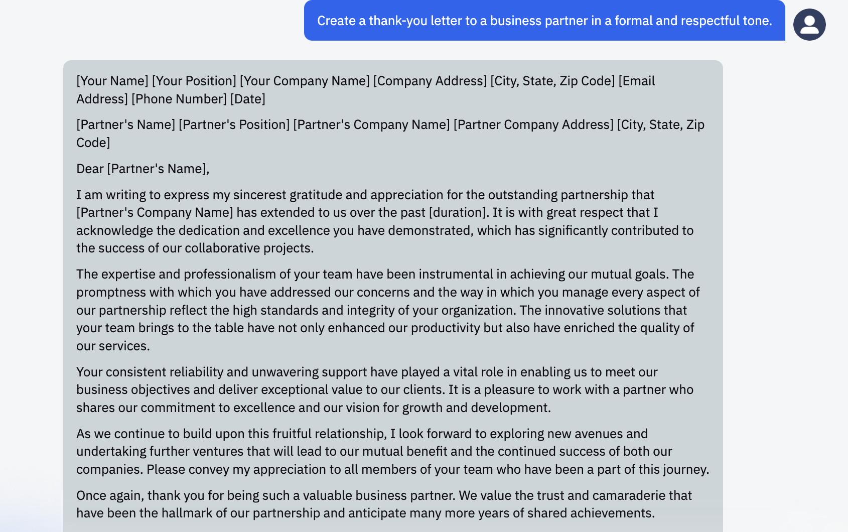The height and width of the screenshot is (532, 848).
Task: Click the [Your Name] placeholder text
Action: click(112, 81)
